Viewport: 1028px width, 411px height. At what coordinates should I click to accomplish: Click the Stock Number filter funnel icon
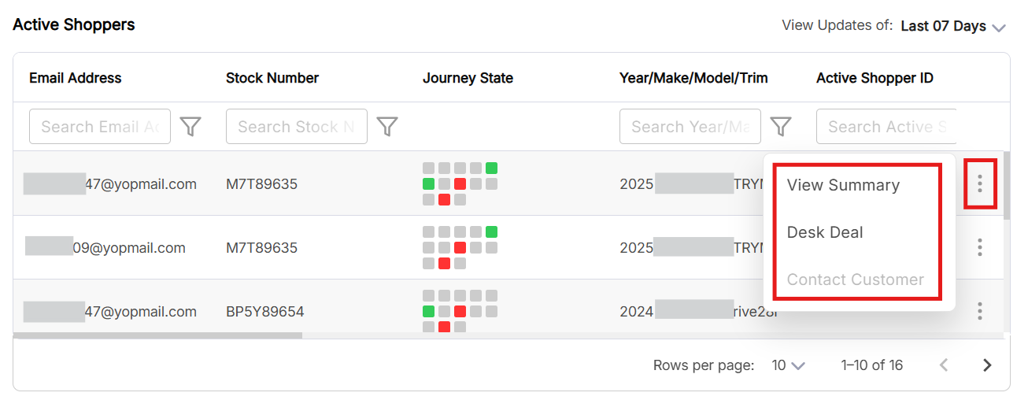(x=387, y=126)
